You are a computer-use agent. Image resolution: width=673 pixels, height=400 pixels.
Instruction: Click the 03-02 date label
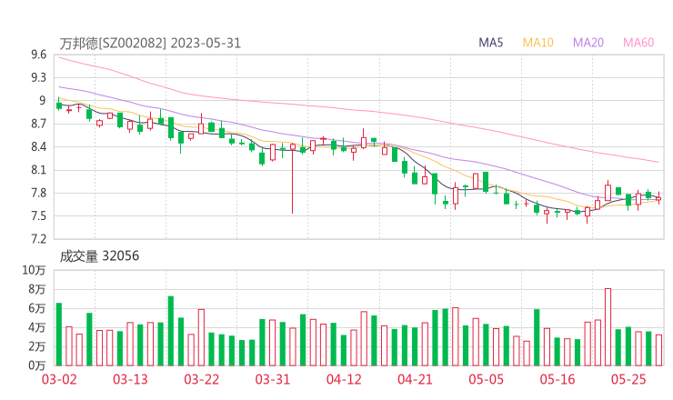[x=59, y=380]
